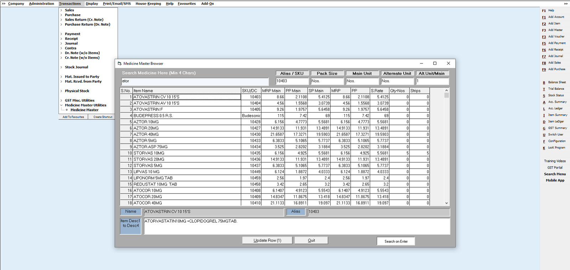Select the STORVAS 10MG row
Image resolution: width=570 pixels, height=270 pixels.
tap(149, 153)
